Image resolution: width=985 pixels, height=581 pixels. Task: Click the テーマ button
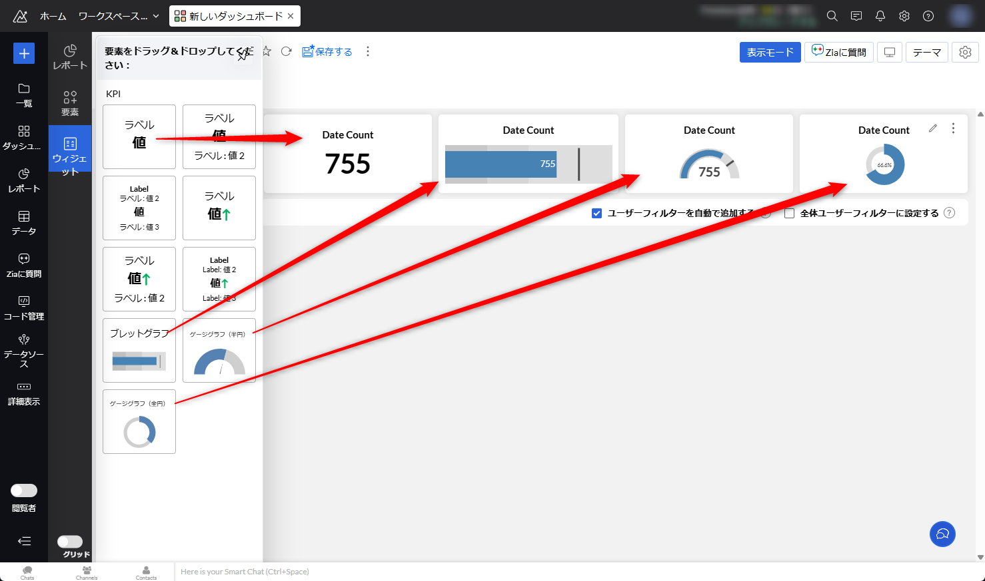pos(926,52)
